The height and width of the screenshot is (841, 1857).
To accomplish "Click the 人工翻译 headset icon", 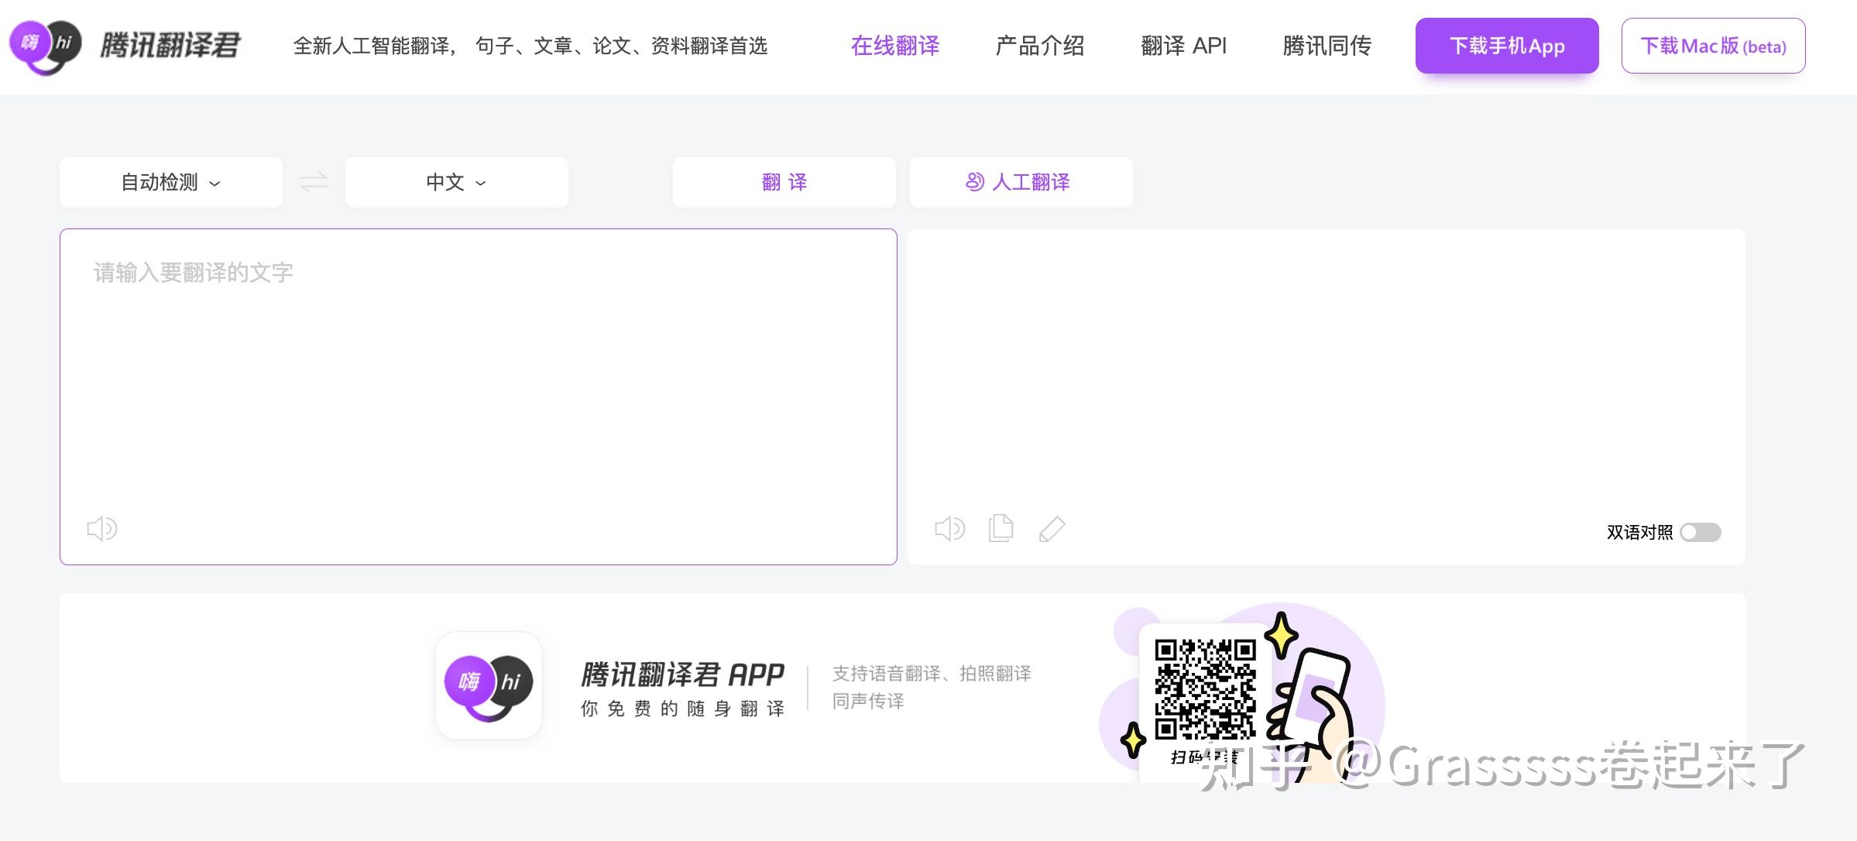I will click(973, 182).
